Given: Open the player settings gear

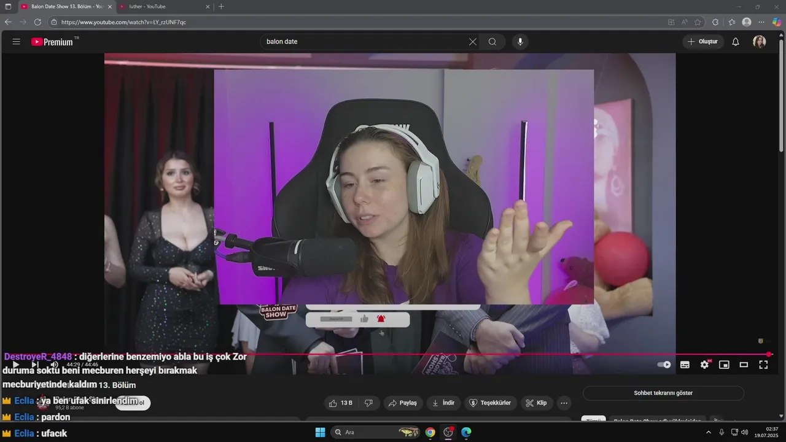Looking at the screenshot, I should (704, 365).
